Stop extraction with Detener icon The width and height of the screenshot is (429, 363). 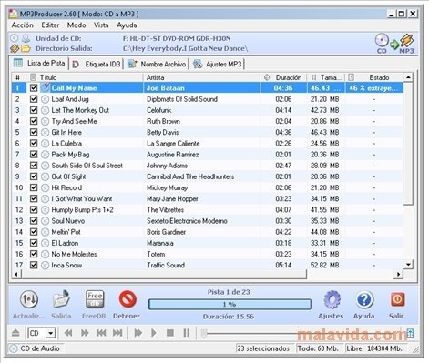128,299
